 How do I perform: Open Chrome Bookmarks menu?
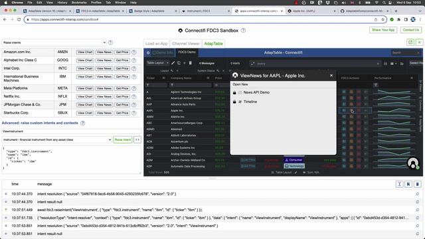tap(79, 3)
